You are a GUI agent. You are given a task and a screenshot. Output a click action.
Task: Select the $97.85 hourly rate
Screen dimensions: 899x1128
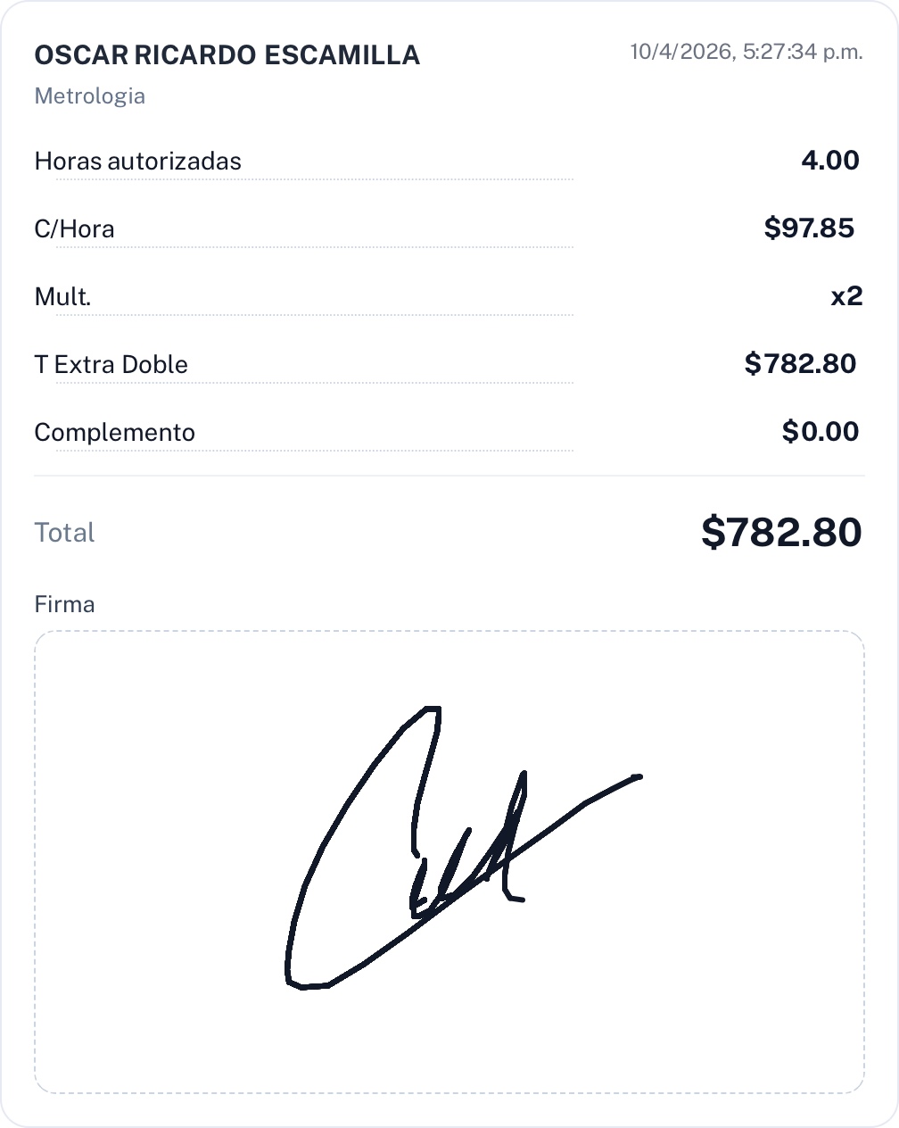tap(809, 228)
